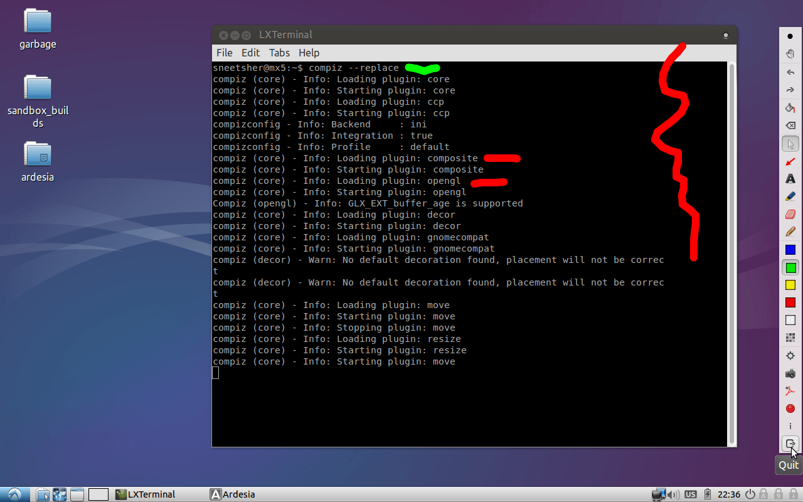Image resolution: width=803 pixels, height=502 pixels.
Task: Pick the yellow color swatch
Action: 790,285
